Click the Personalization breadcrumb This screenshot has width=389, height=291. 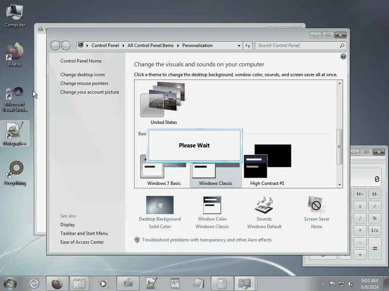[198, 45]
